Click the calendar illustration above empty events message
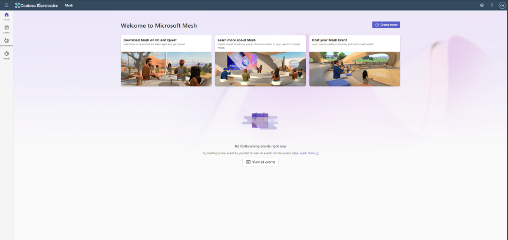The height and width of the screenshot is (240, 508). point(260,121)
